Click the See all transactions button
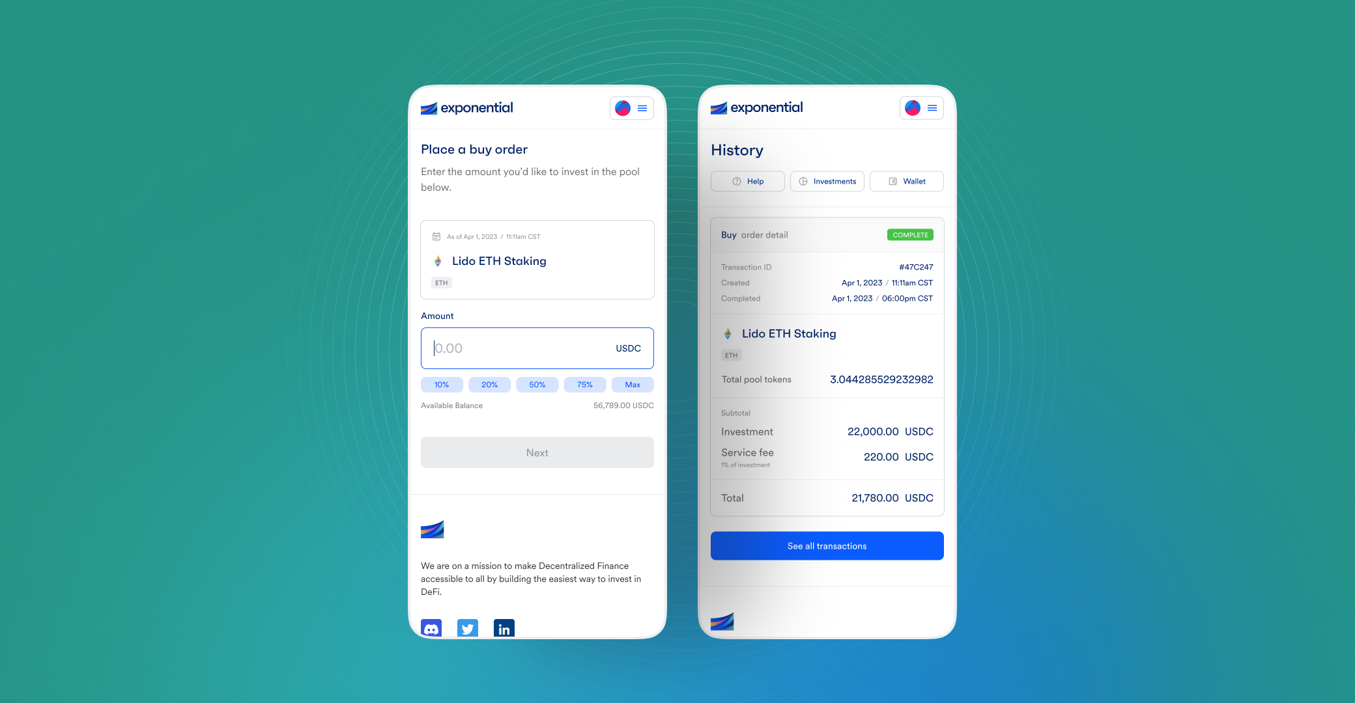 tap(825, 545)
